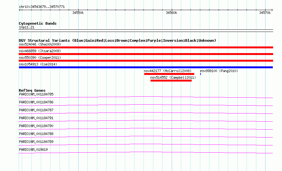Click the 34560k ruler mark

point(171,13)
